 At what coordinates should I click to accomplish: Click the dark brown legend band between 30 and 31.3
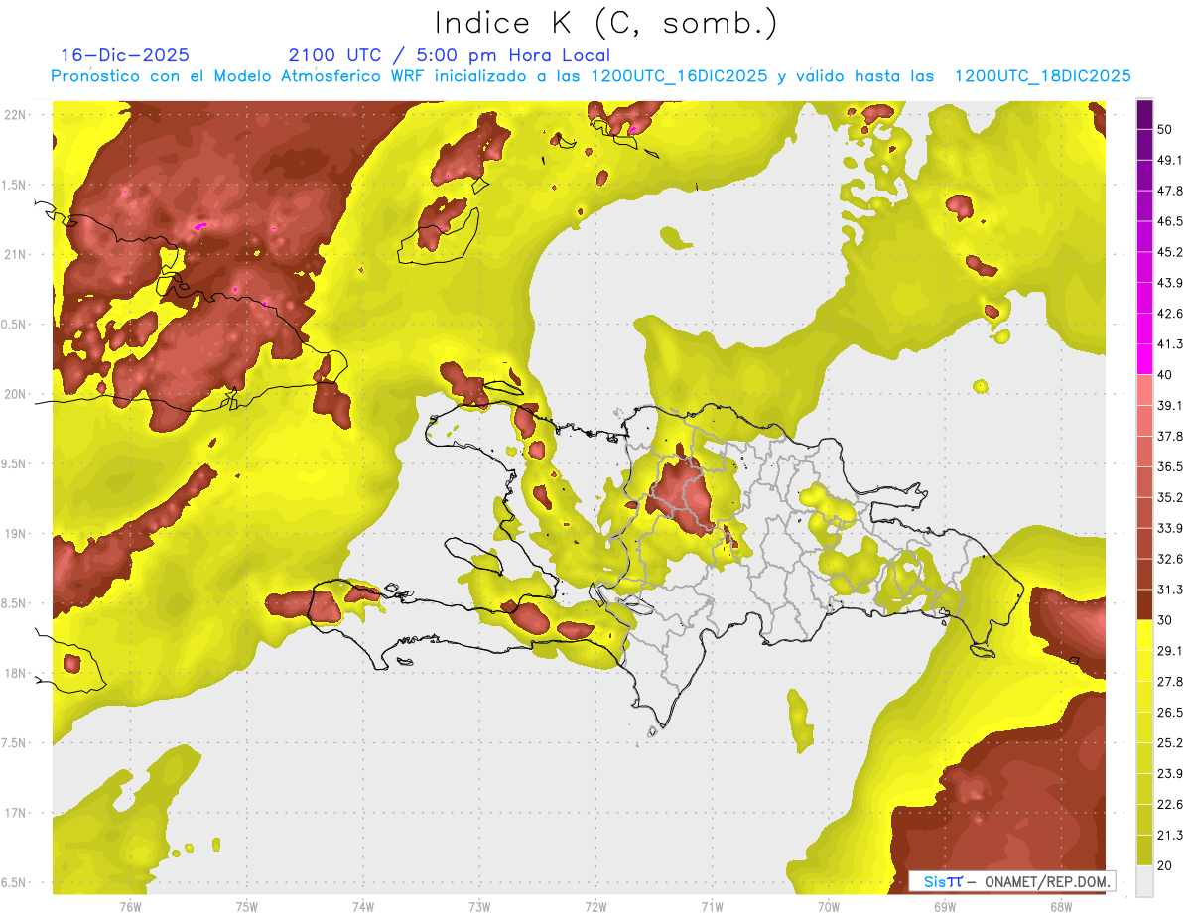coord(1144,605)
